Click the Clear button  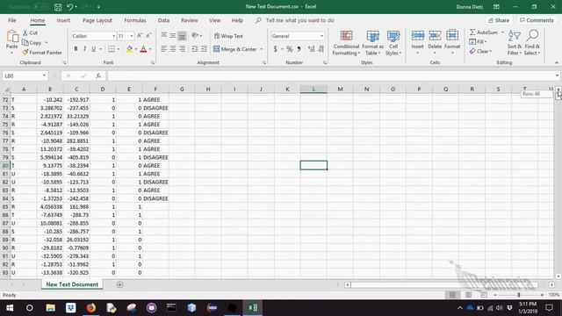480,52
